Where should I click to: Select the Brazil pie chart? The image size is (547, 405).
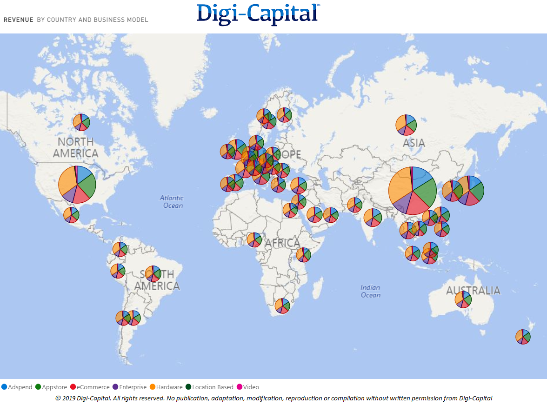coord(153,273)
